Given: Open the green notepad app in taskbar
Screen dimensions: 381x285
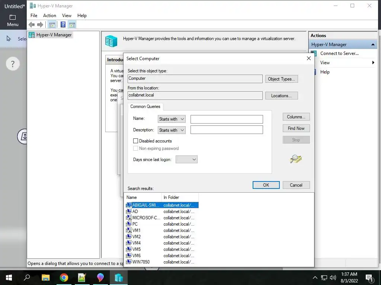Looking at the screenshot, I should point(82,278).
